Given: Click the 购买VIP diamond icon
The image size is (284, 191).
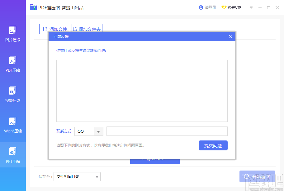Looking at the screenshot, I should [224, 7].
